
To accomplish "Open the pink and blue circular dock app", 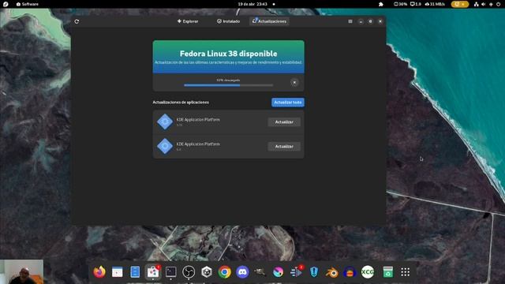I will pyautogui.click(x=279, y=272).
